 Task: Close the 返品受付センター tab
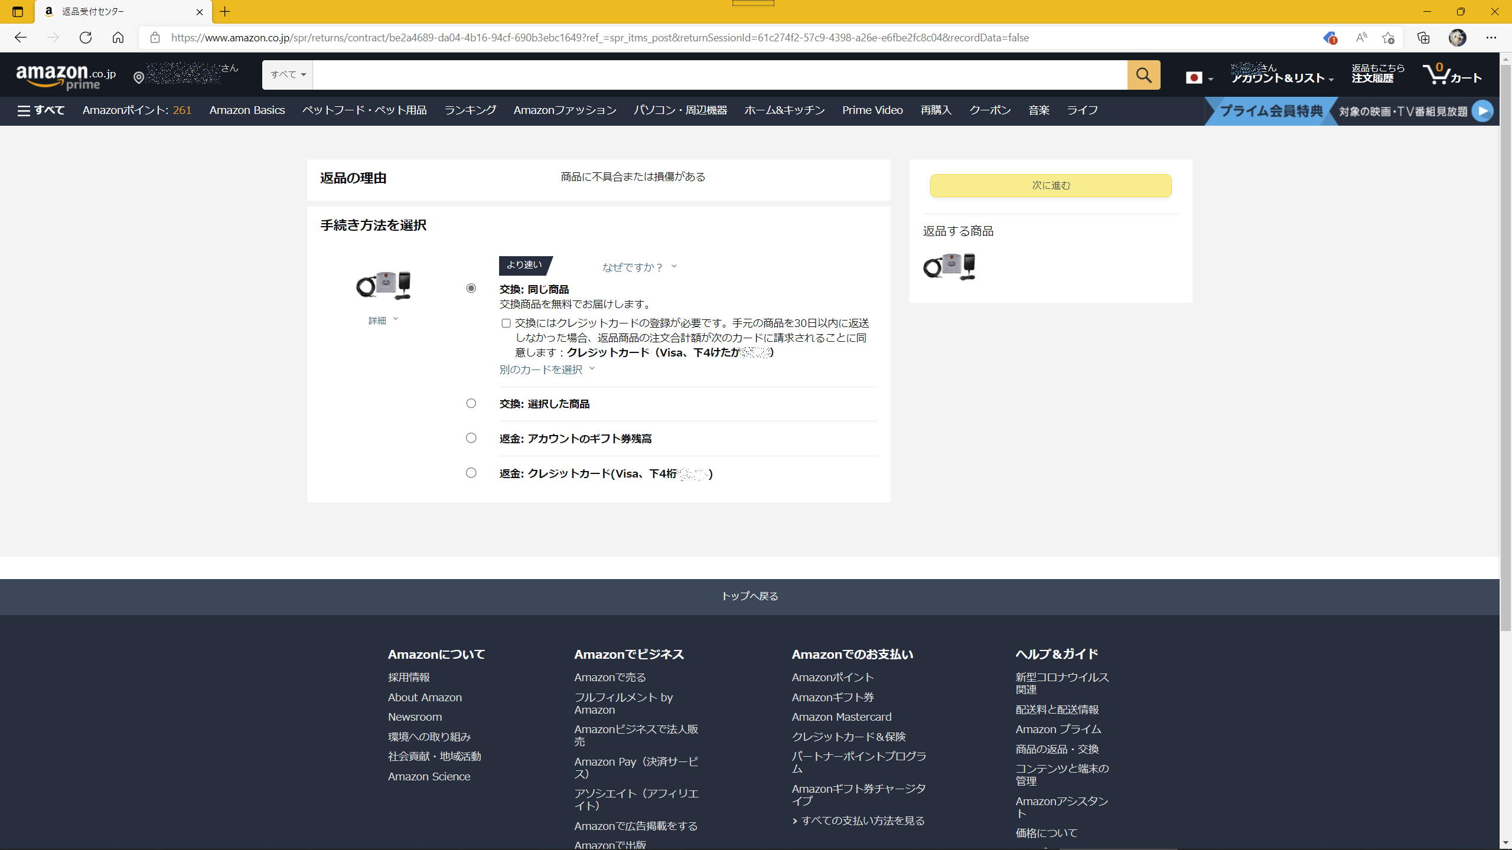point(200,12)
